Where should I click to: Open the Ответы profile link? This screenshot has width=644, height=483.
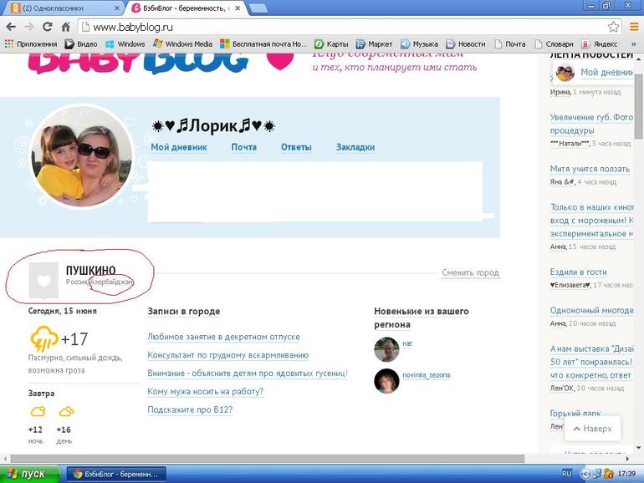tap(296, 147)
